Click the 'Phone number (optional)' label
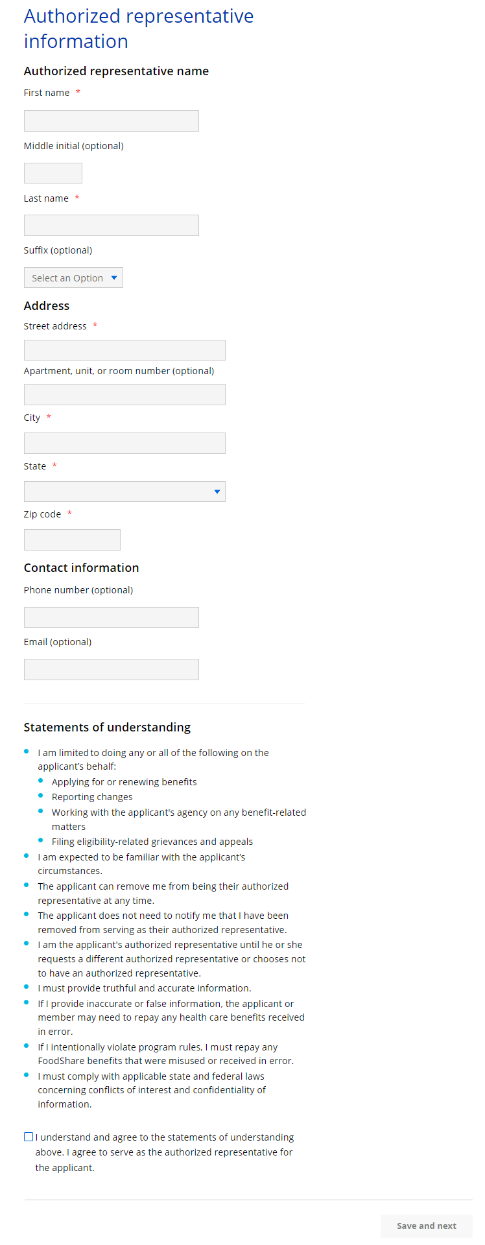This screenshot has width=485, height=1245. pyautogui.click(x=78, y=590)
